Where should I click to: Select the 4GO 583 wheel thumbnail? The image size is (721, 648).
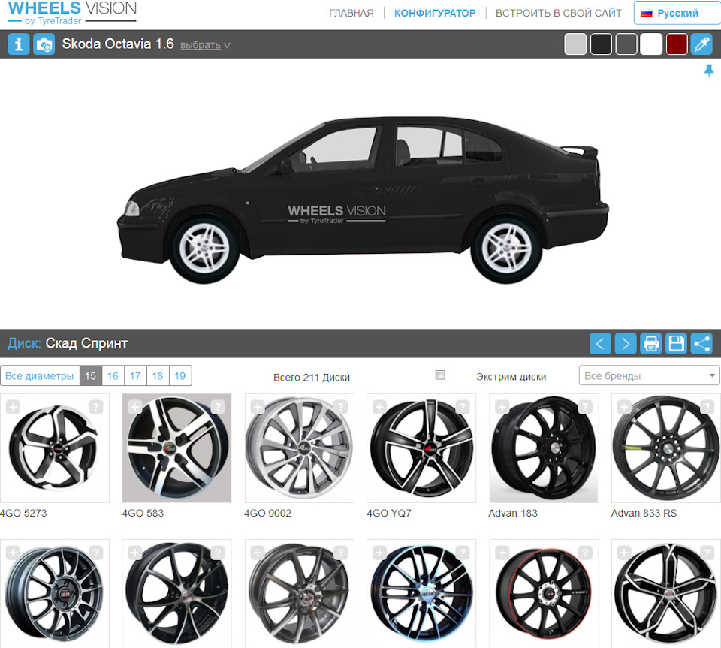click(176, 448)
